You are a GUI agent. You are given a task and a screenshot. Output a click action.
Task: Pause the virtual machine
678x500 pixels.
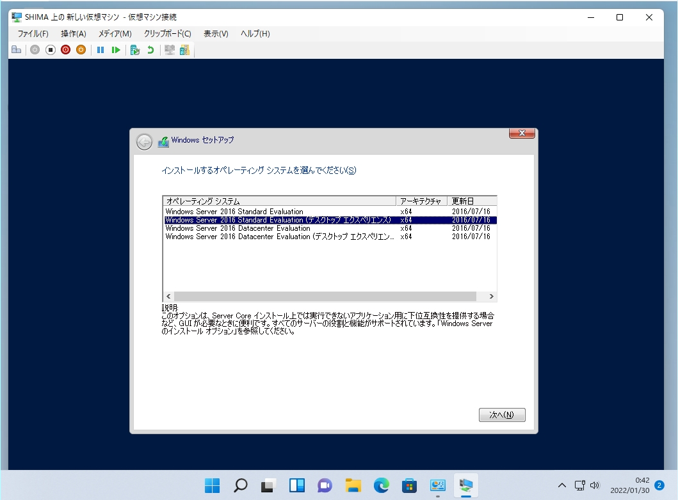tap(101, 50)
